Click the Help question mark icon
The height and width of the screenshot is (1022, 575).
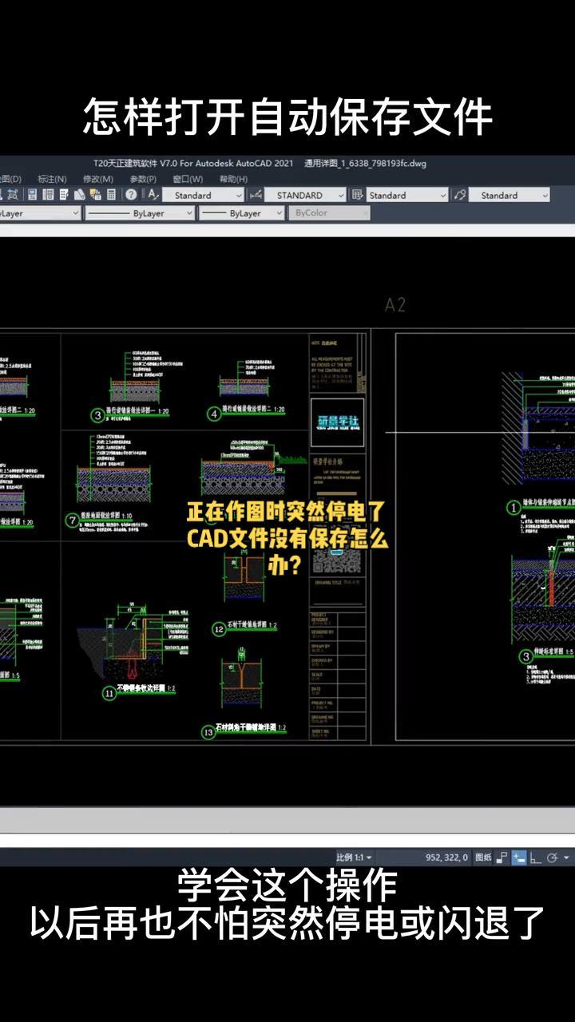tap(131, 195)
